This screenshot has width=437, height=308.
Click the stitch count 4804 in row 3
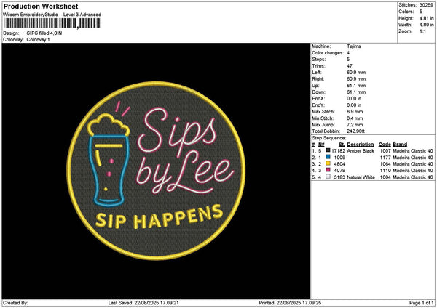point(339,164)
